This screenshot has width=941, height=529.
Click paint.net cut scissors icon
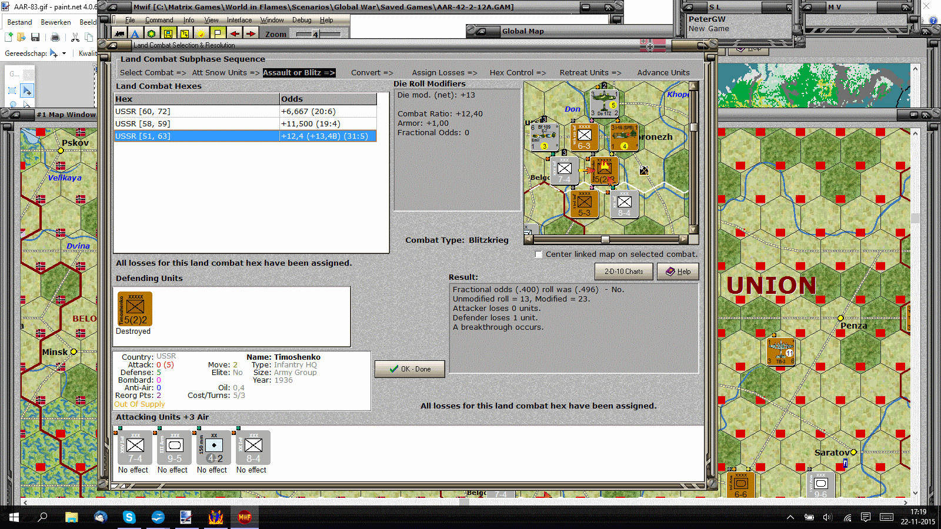[75, 37]
